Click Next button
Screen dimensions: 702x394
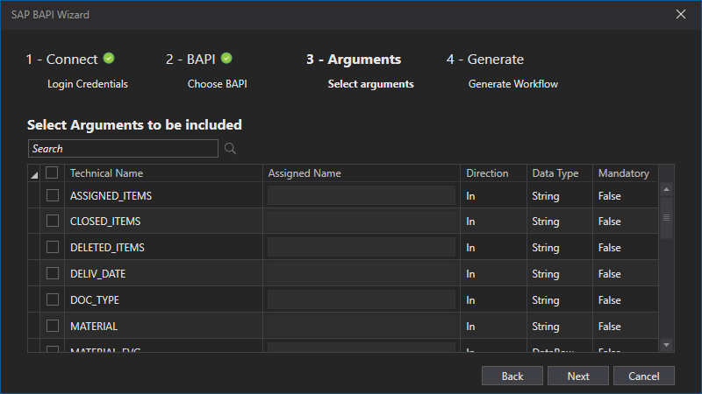pyautogui.click(x=578, y=376)
